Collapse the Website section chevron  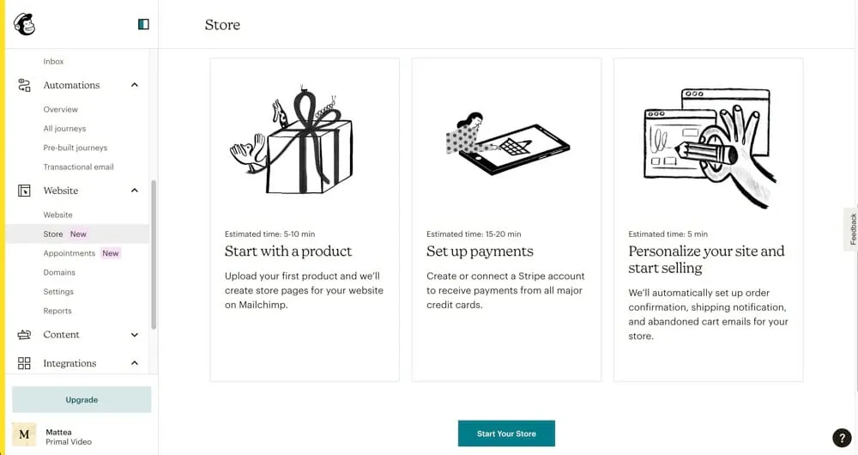(x=135, y=191)
